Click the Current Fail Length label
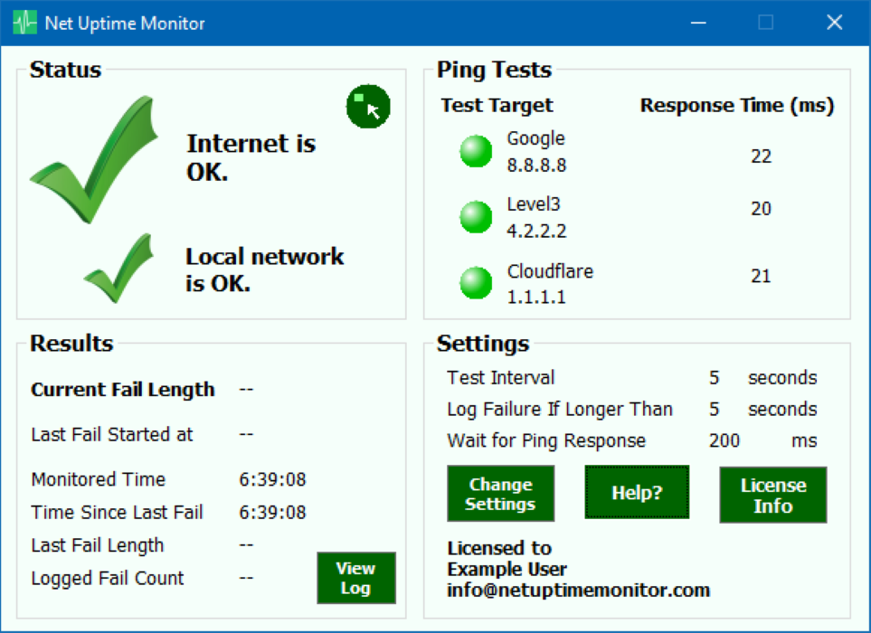871x633 pixels. (123, 390)
